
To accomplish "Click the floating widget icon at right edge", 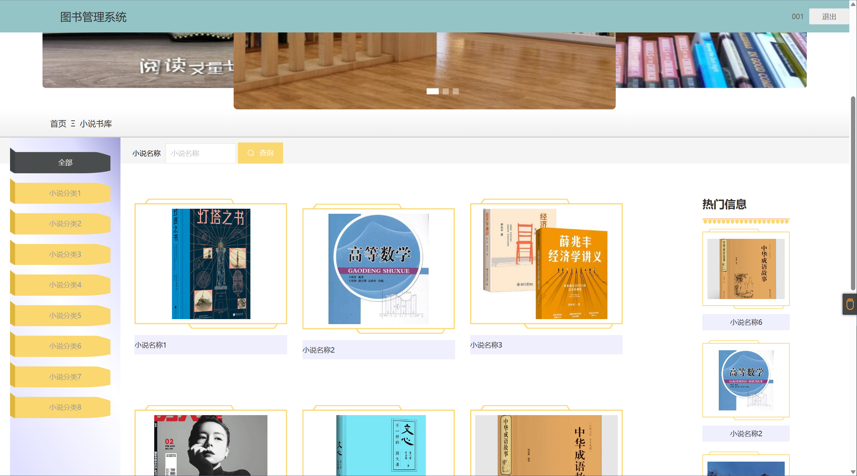I will click(850, 304).
